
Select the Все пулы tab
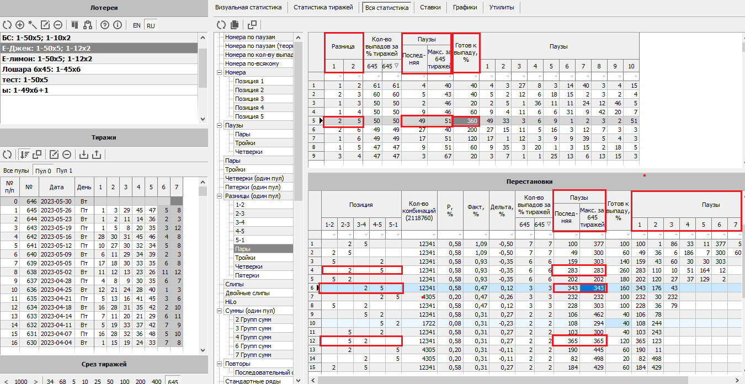tap(16, 170)
